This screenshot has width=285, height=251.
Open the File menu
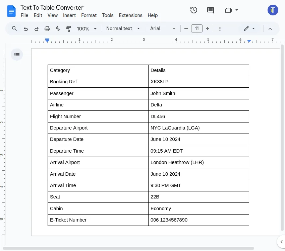point(24,15)
